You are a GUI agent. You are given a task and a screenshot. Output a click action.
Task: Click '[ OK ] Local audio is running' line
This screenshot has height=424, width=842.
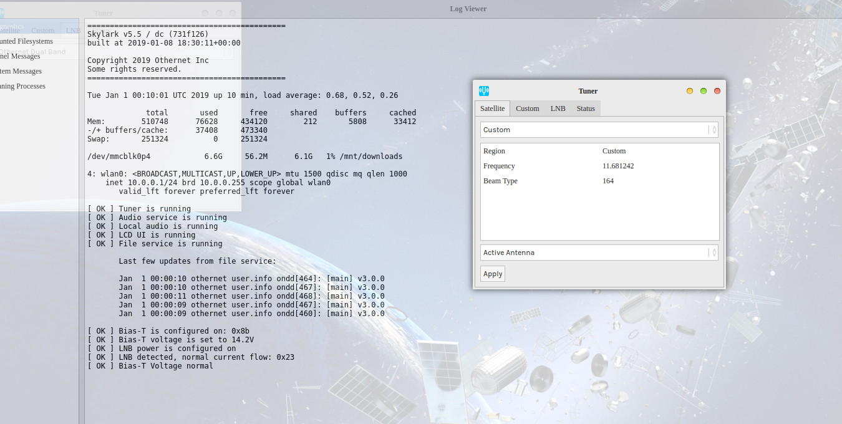pos(153,226)
